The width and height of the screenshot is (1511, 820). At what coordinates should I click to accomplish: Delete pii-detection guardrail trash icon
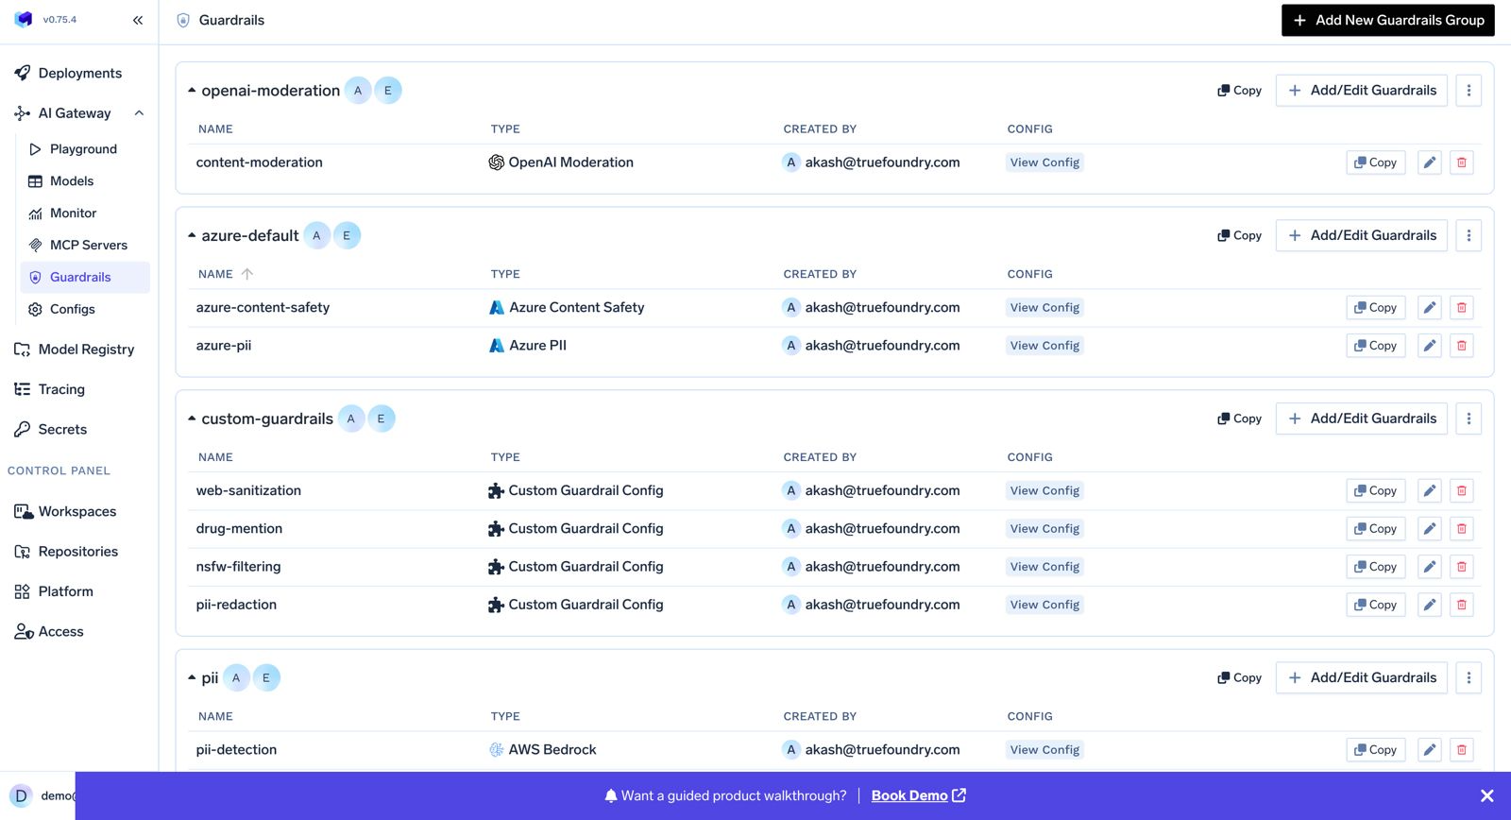pos(1462,750)
